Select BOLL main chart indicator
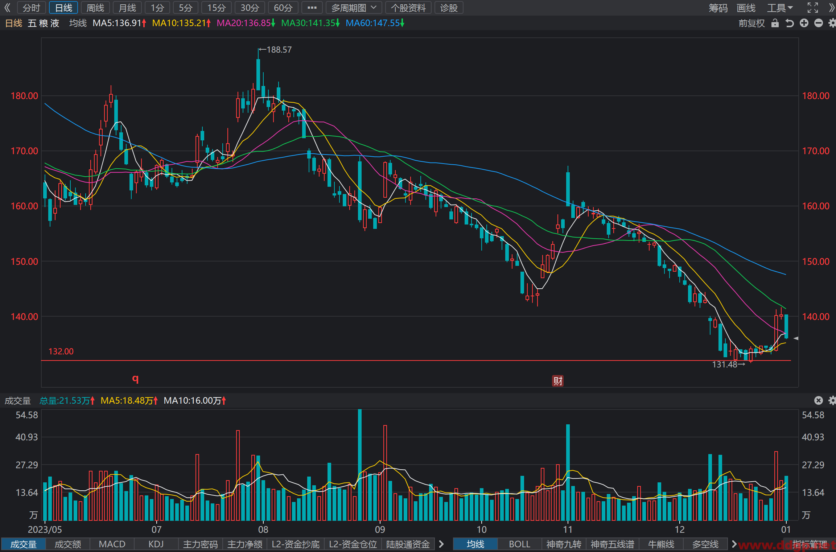The width and height of the screenshot is (836, 552). pyautogui.click(x=519, y=544)
